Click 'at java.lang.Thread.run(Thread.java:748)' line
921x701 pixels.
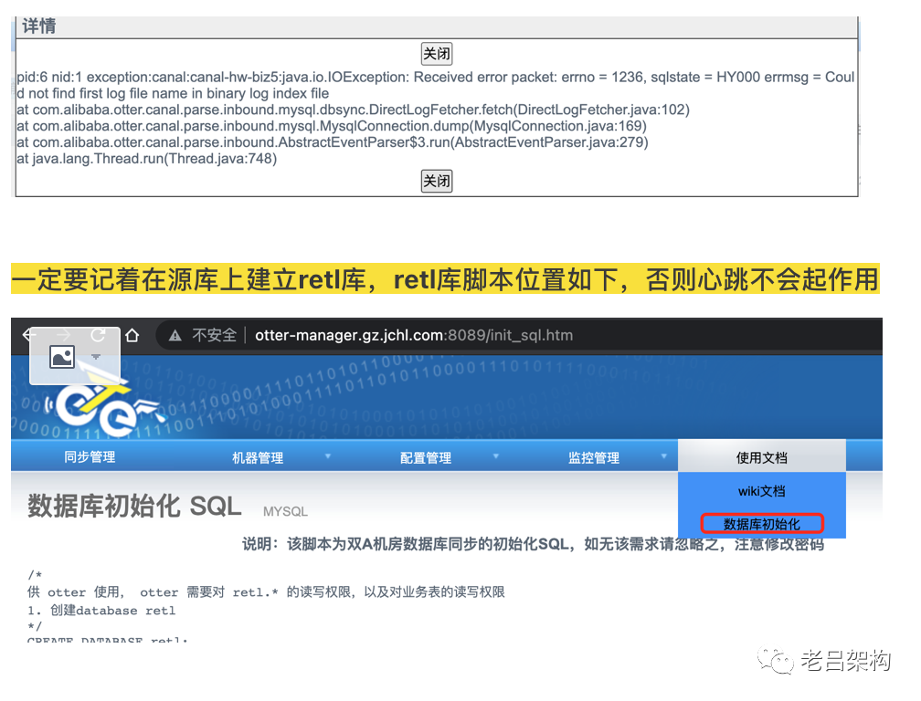point(147,159)
